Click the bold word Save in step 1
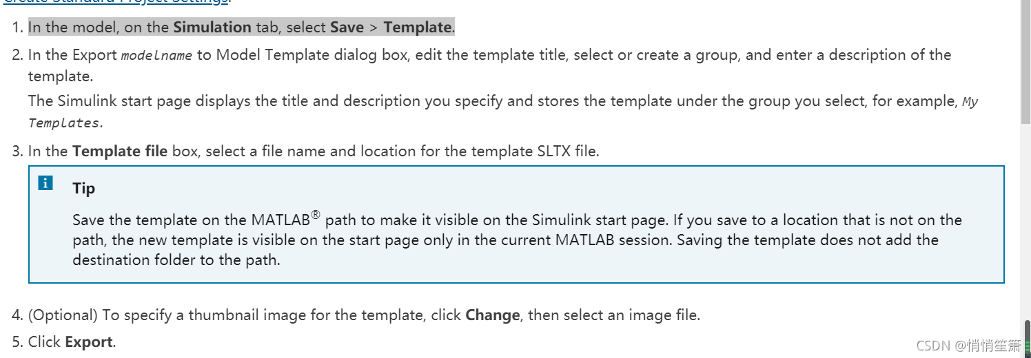1031x358 pixels. [347, 28]
